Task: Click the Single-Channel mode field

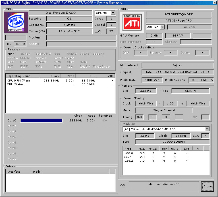Action: click(164, 110)
